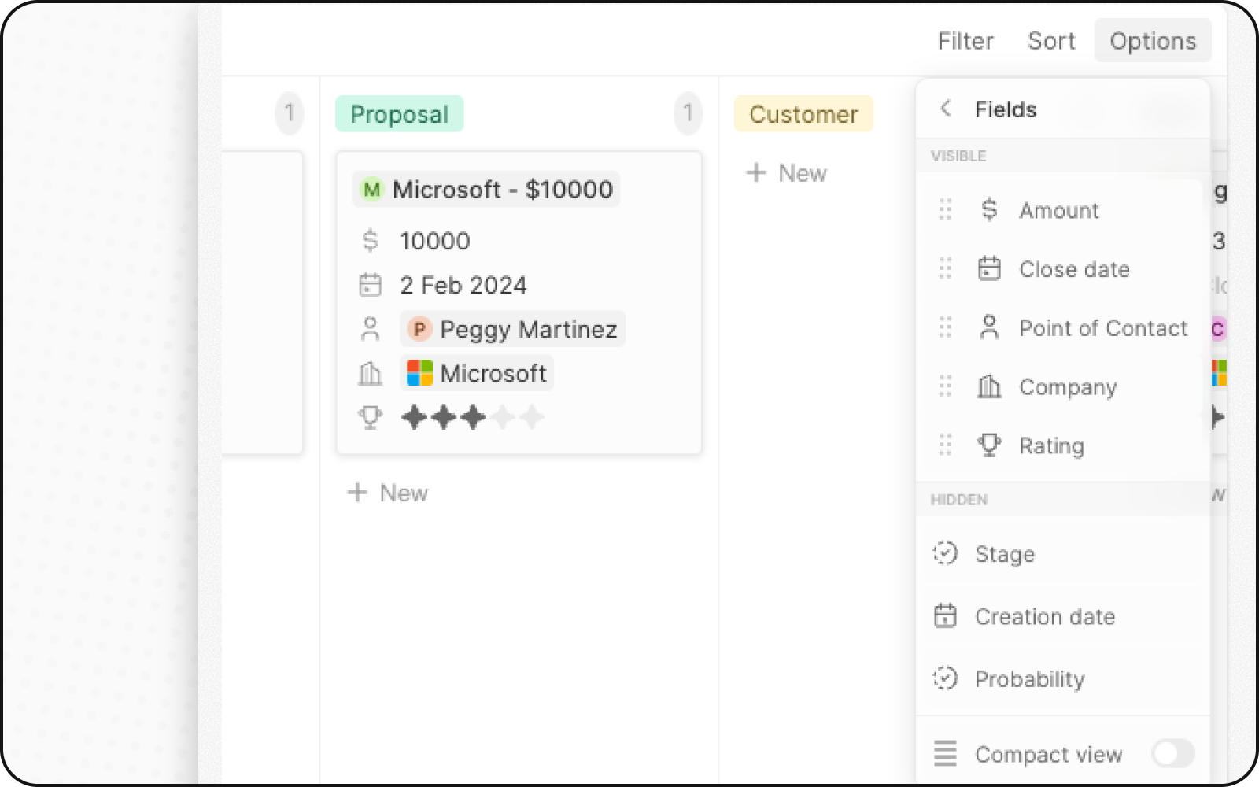Screen dimensions: 1259x787
Task: Click the Probability field status icon
Action: click(945, 678)
